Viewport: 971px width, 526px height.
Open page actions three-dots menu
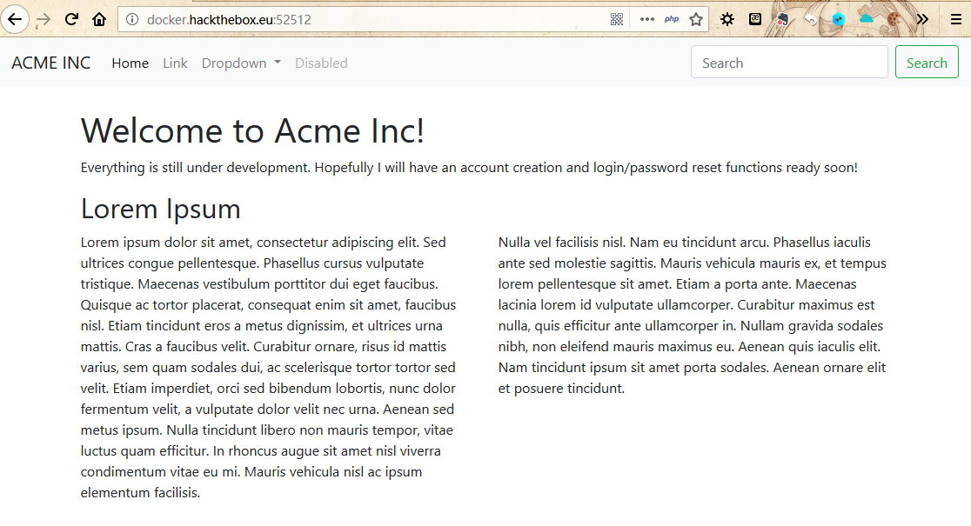pos(646,19)
